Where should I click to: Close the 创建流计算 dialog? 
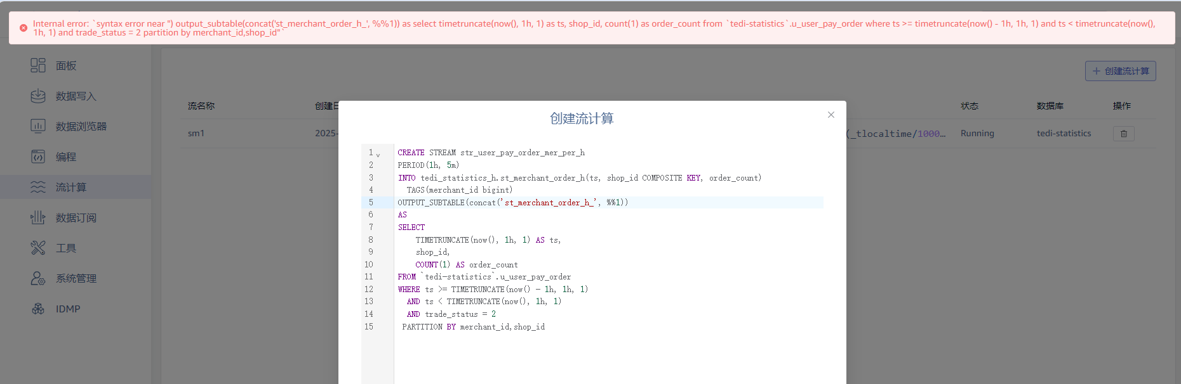(x=831, y=115)
